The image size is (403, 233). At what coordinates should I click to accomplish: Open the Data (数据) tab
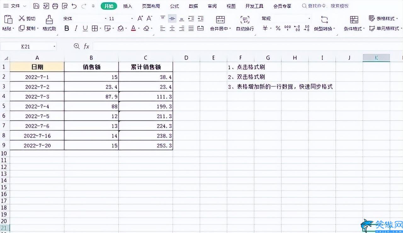193,6
